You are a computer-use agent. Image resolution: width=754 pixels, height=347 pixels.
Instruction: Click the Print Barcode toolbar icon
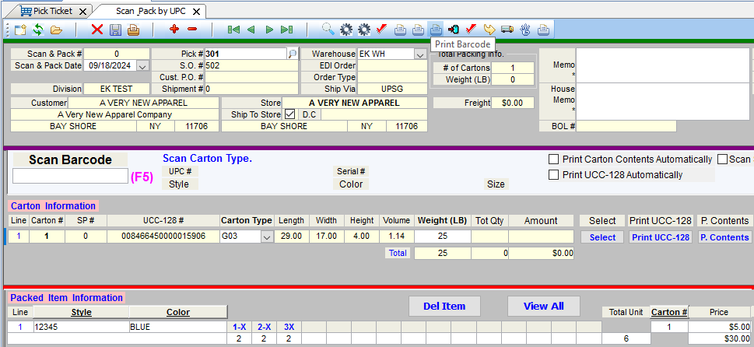tap(436, 30)
